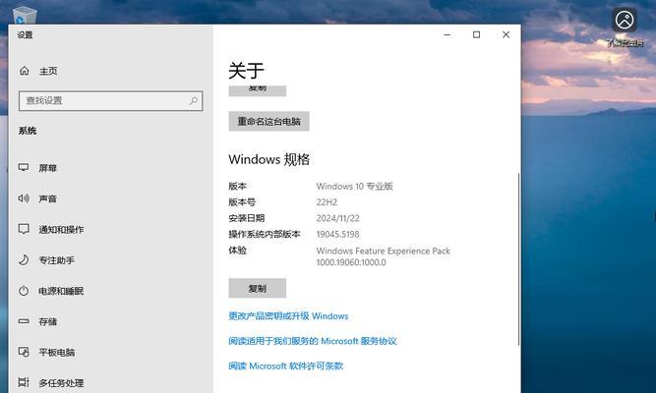Click the Multitasking (多任务处理) icon
Screen dimensions: 656x393
click(24, 382)
